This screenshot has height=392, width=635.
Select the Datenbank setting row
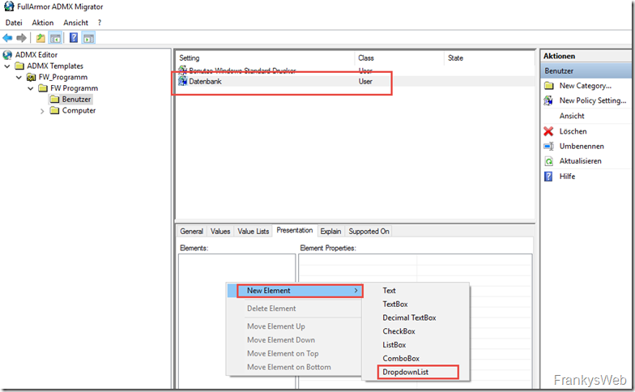coord(356,81)
